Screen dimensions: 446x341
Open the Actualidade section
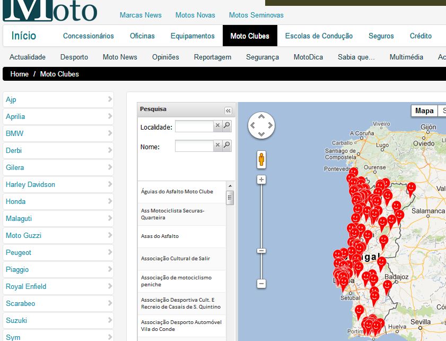(x=28, y=57)
